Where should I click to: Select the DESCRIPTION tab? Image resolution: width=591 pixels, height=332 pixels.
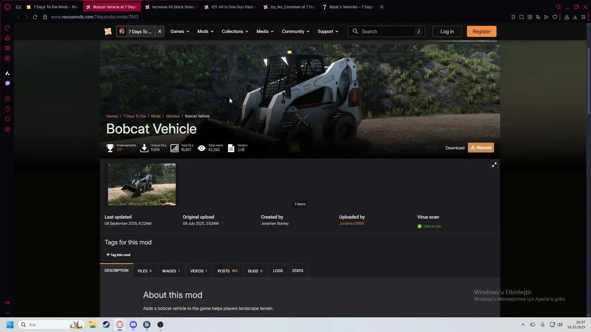[116, 270]
